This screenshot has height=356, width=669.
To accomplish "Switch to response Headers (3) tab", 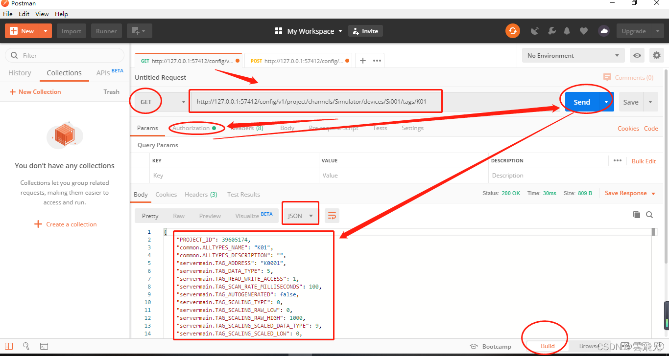I will tap(201, 194).
